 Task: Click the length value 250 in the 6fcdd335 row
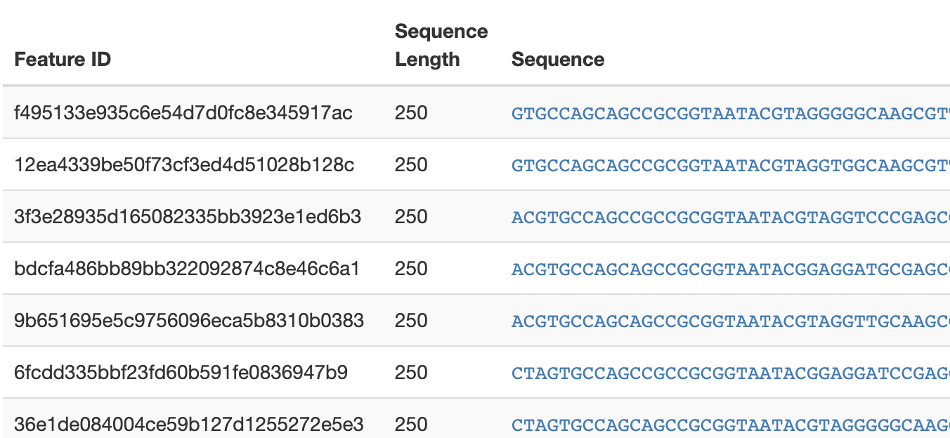(411, 373)
